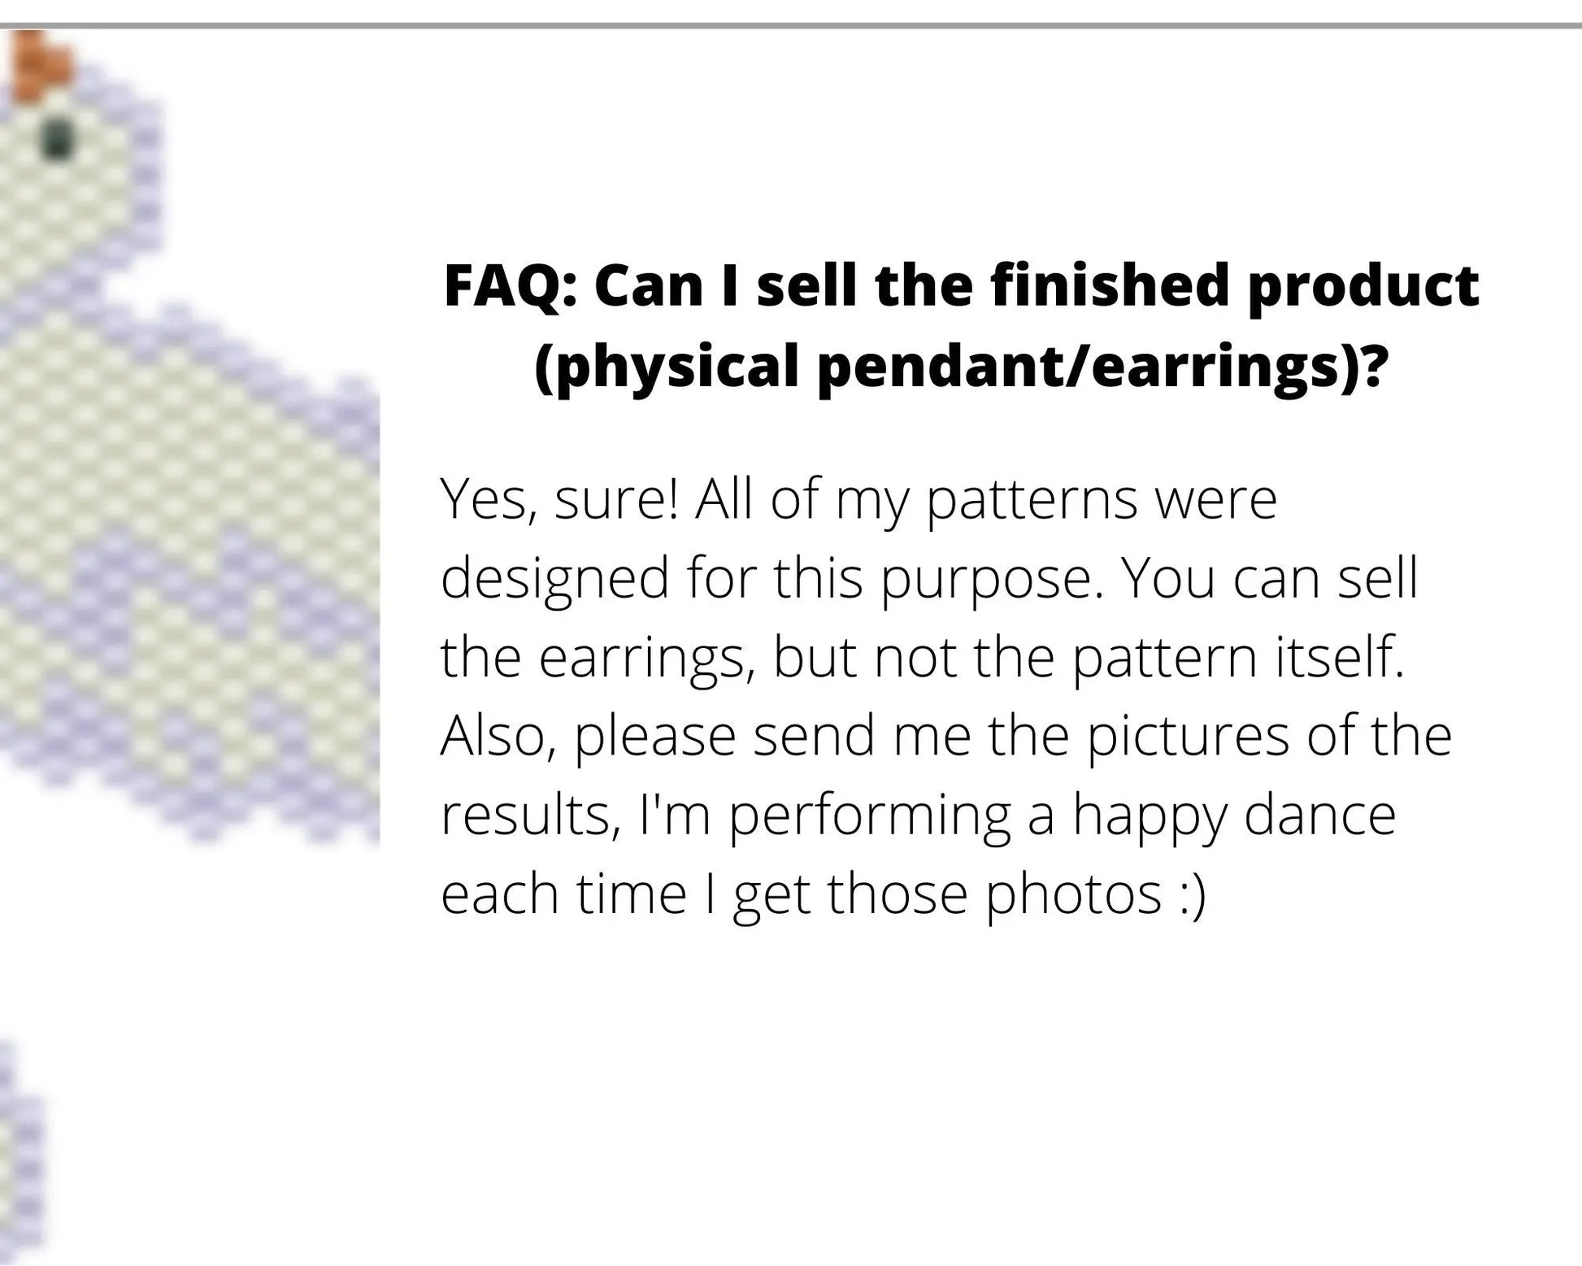Click the 'designed for this purpose' text

(772, 578)
